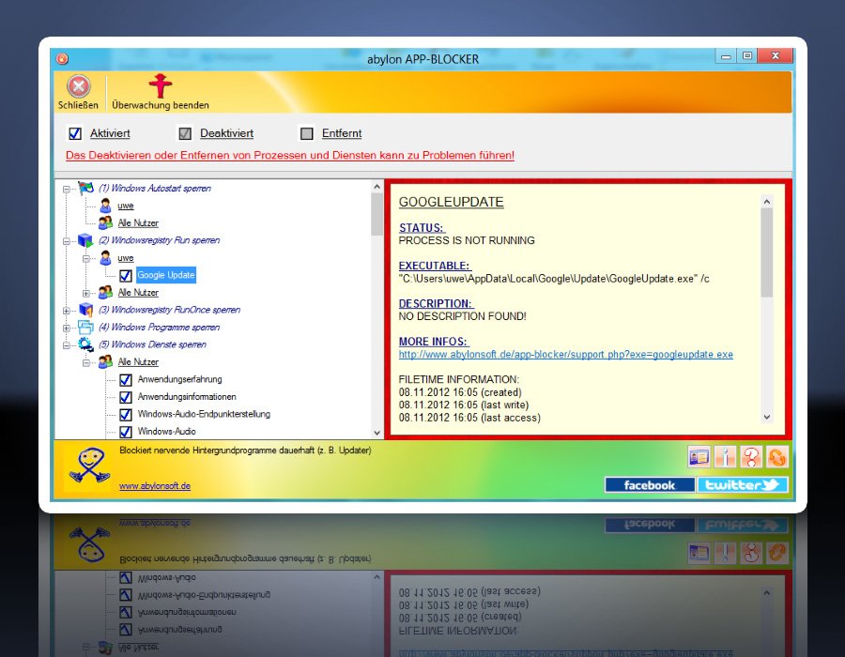Click scroll-down arrow of details panel
This screenshot has height=657, width=845.
767,417
